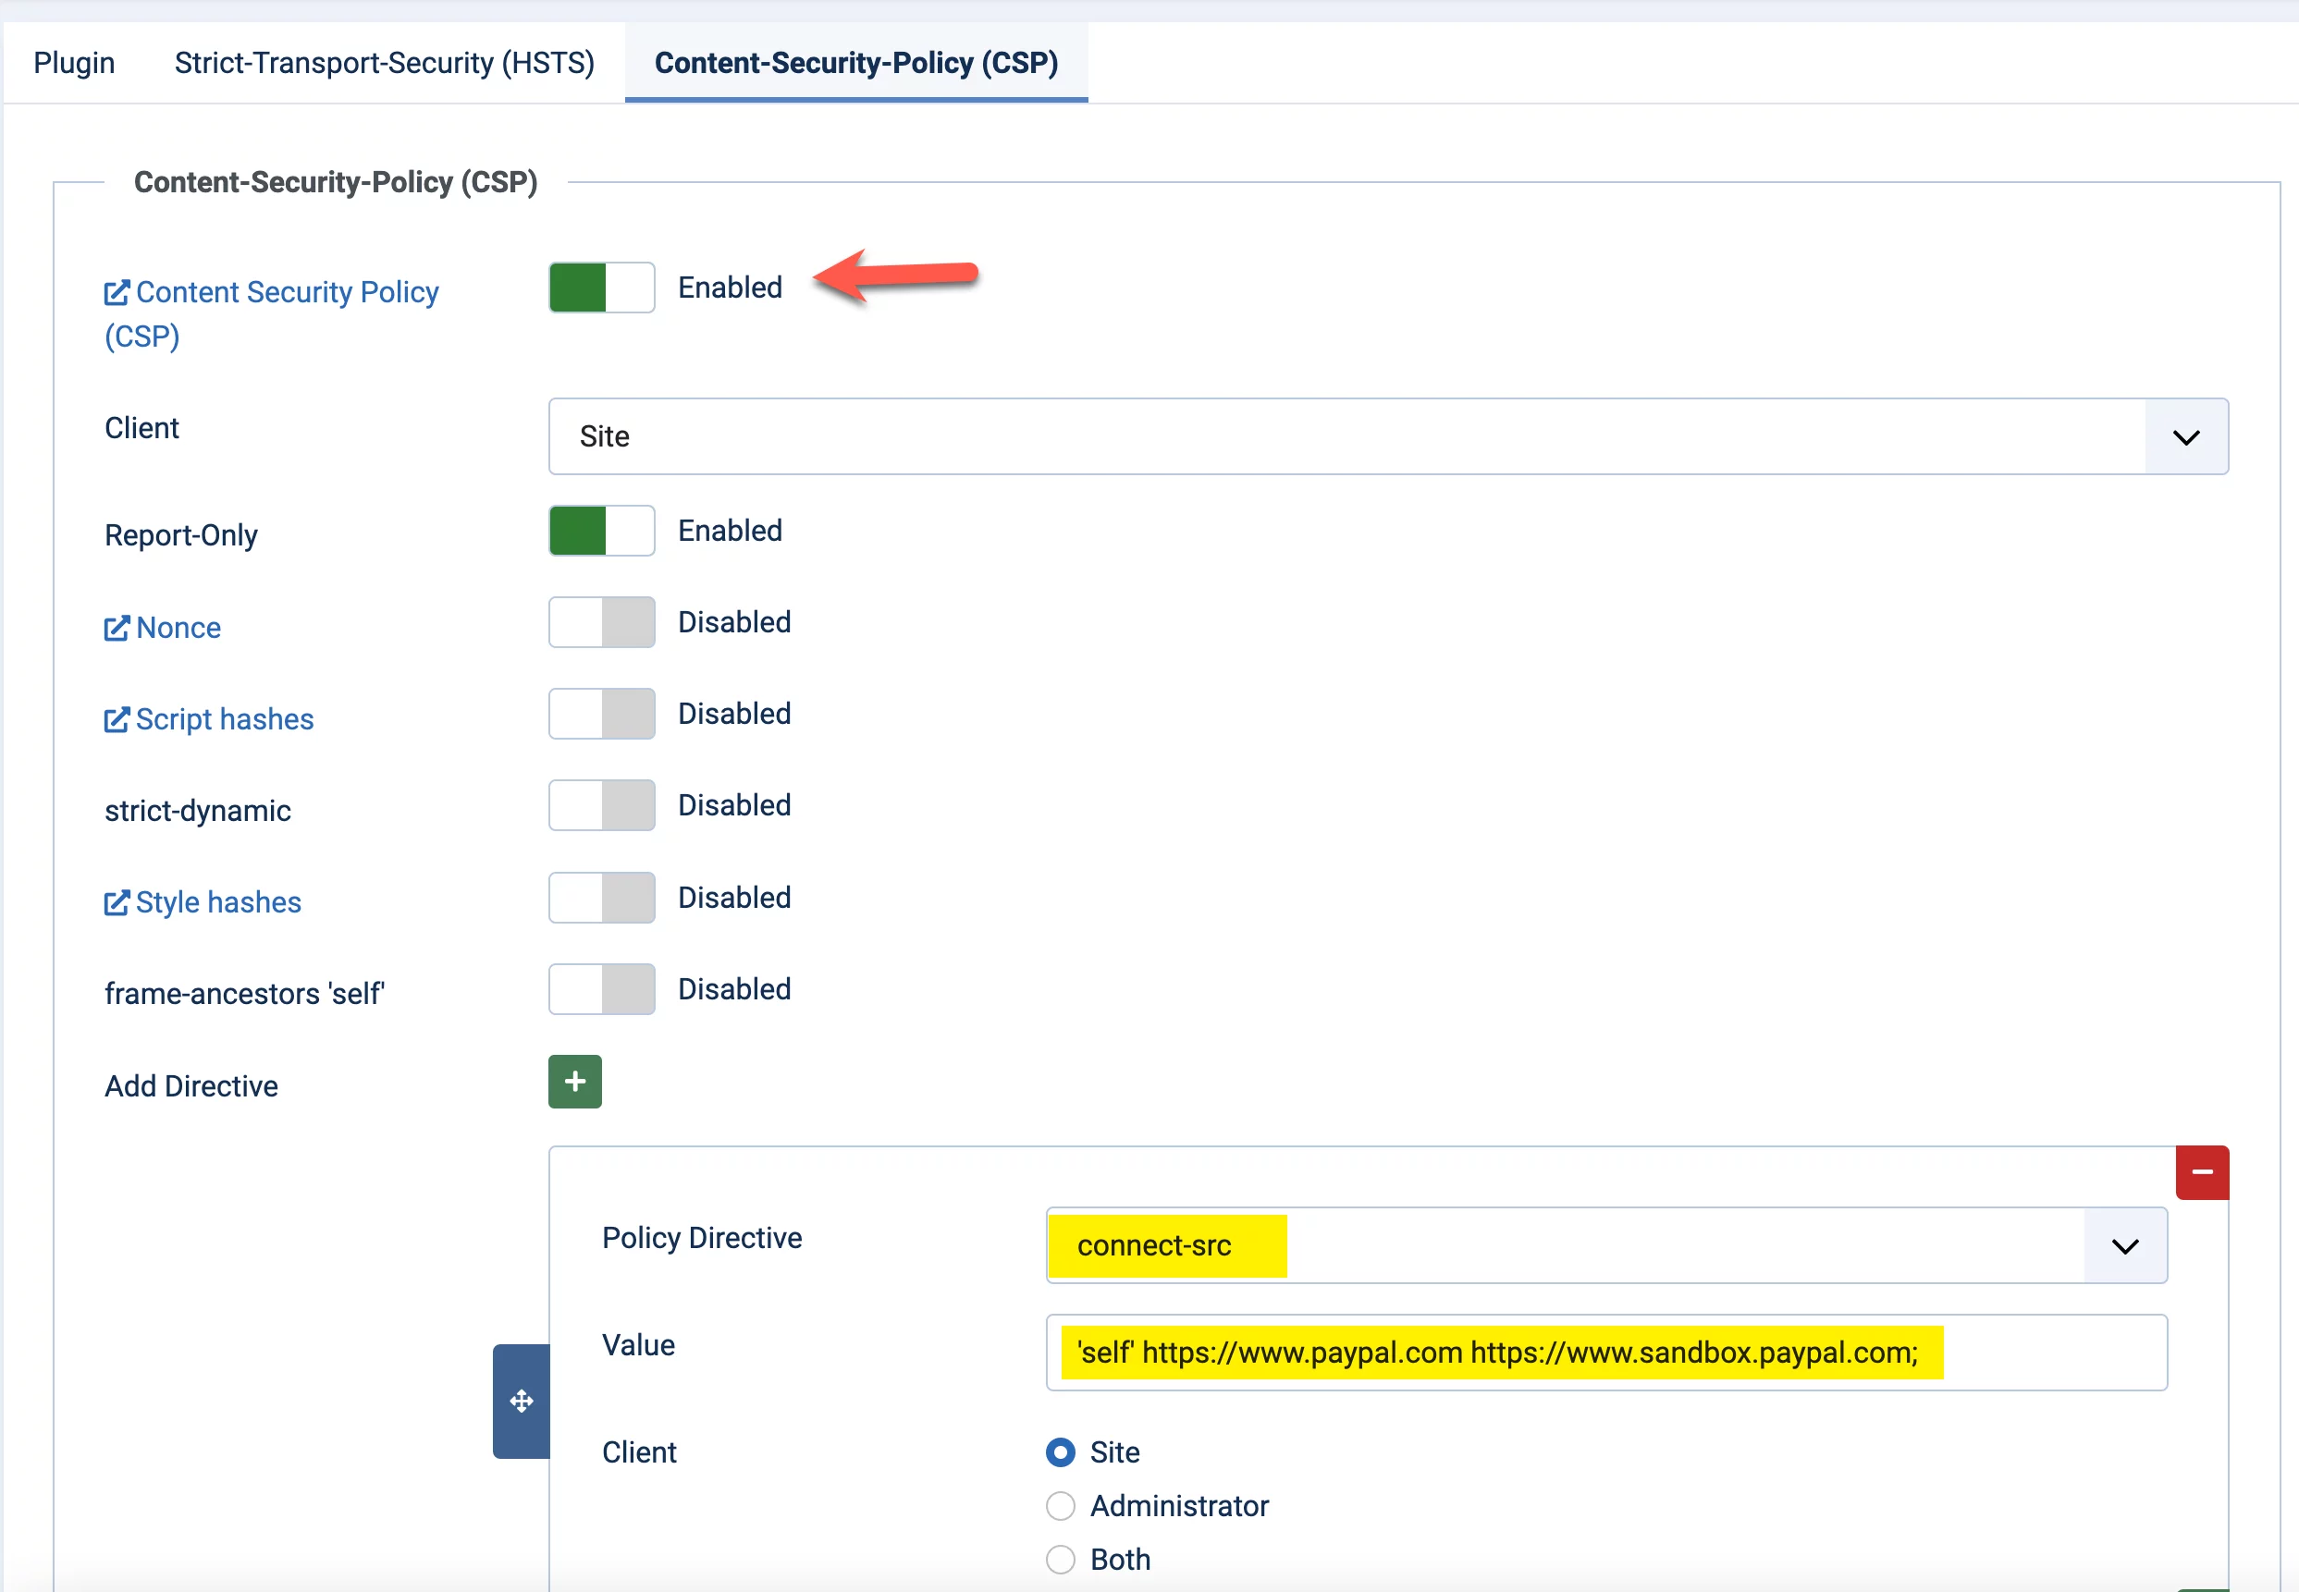Click the external link icon beside Content Security Policy

[117, 292]
